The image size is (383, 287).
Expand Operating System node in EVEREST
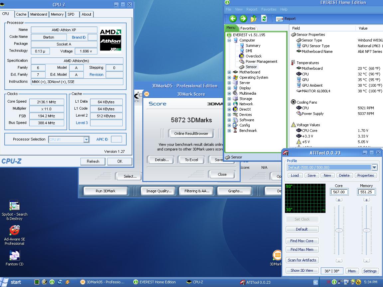tap(229, 78)
